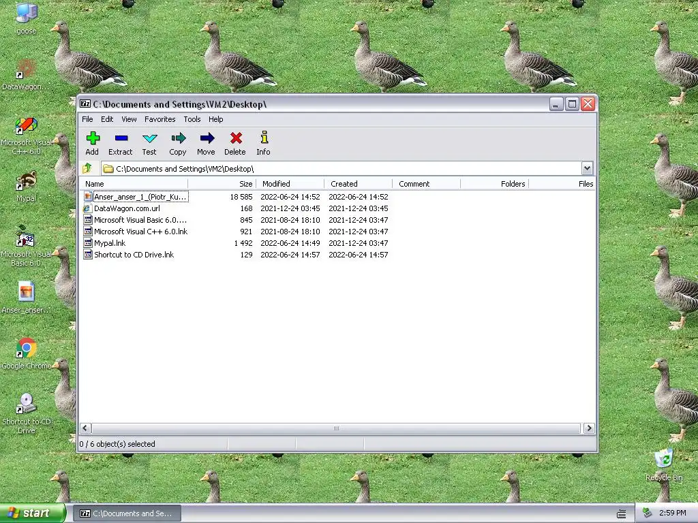Select Microsoft Visual C++ 6.0 desktop icon
The image size is (698, 523).
[27, 125]
